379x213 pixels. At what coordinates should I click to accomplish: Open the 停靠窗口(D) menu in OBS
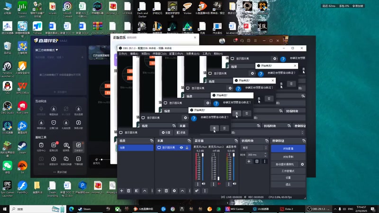pos(159,53)
